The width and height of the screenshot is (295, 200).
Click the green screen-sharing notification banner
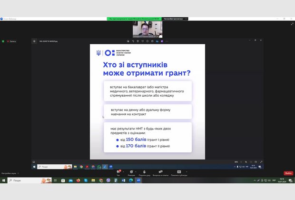pyautogui.click(x=134, y=19)
